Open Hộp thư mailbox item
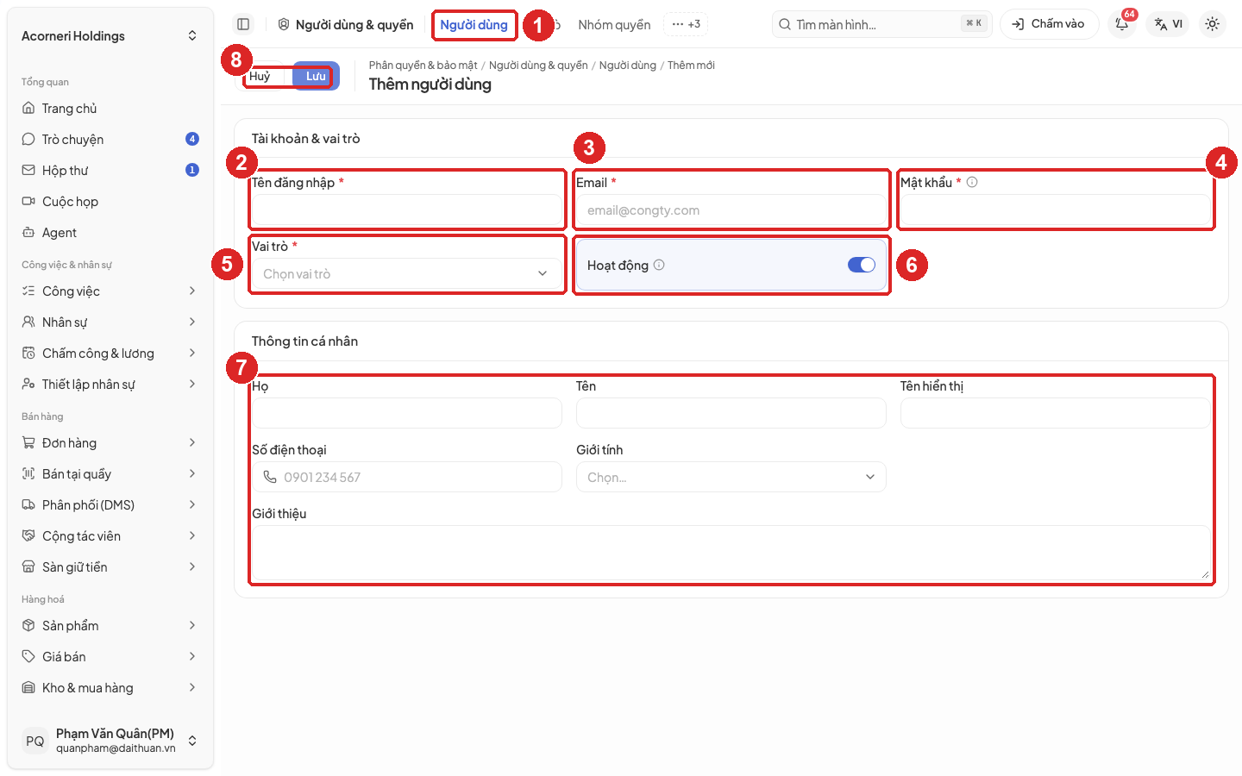This screenshot has width=1242, height=776. 110,171
